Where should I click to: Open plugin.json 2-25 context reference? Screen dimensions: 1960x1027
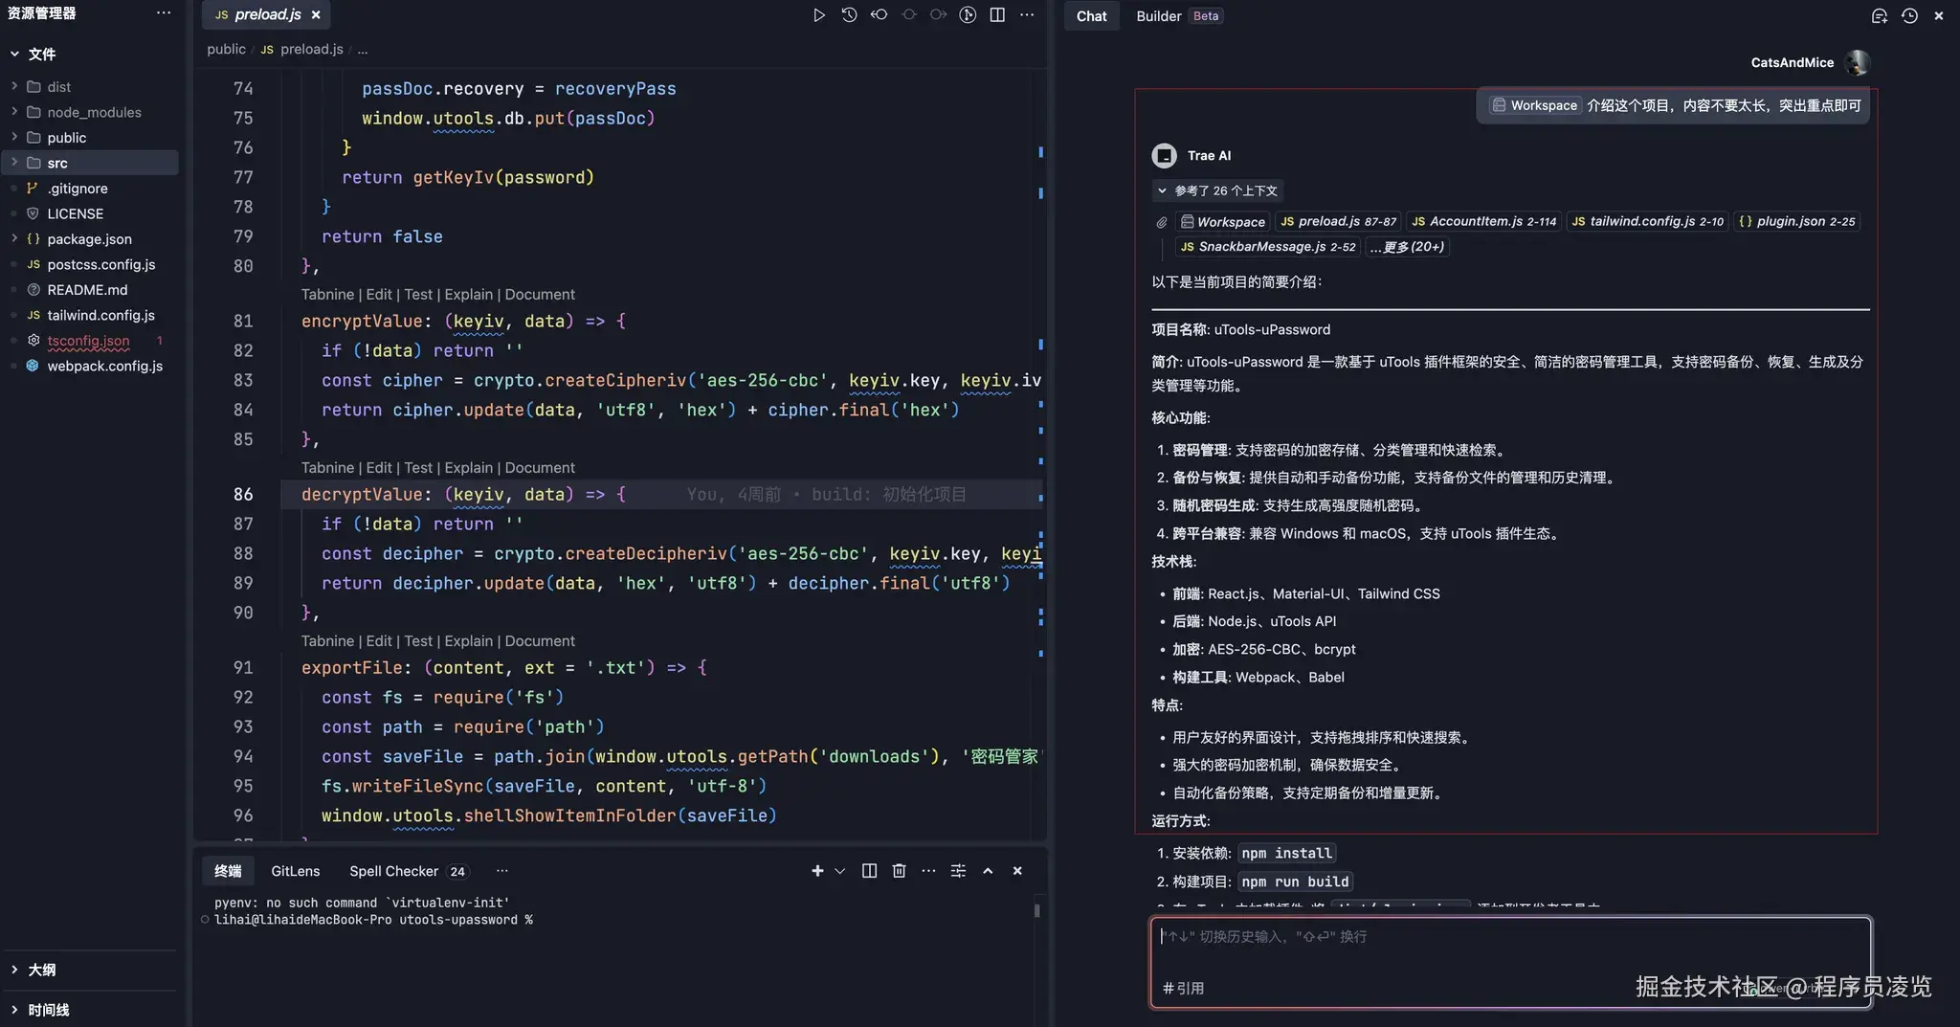tap(1796, 222)
